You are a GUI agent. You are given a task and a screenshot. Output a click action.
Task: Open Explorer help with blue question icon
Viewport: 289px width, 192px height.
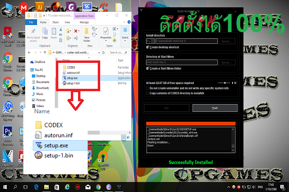(x=129, y=22)
